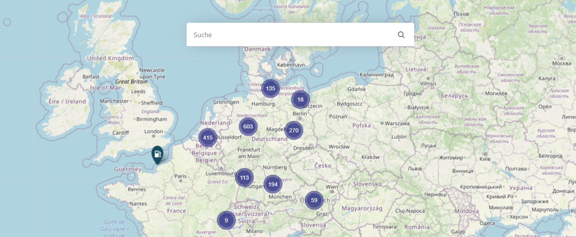Select the Vilnius label on the map

pyautogui.click(x=428, y=84)
